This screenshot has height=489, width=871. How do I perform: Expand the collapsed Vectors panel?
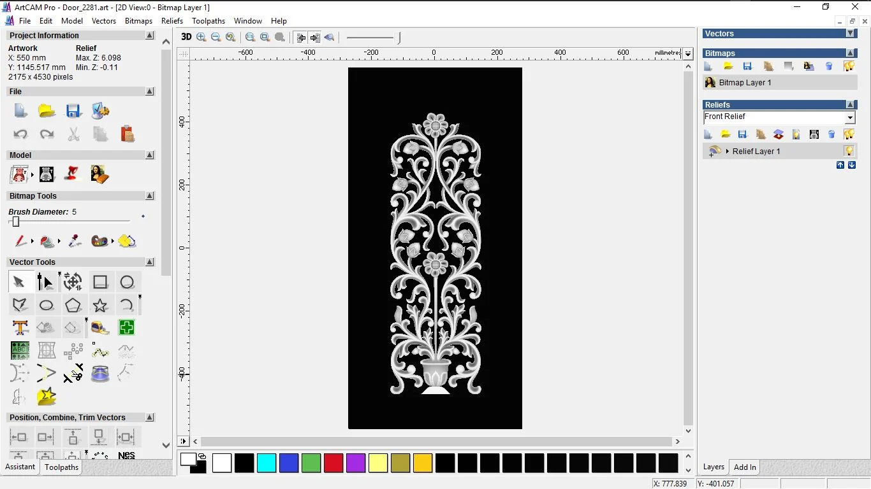coord(850,34)
